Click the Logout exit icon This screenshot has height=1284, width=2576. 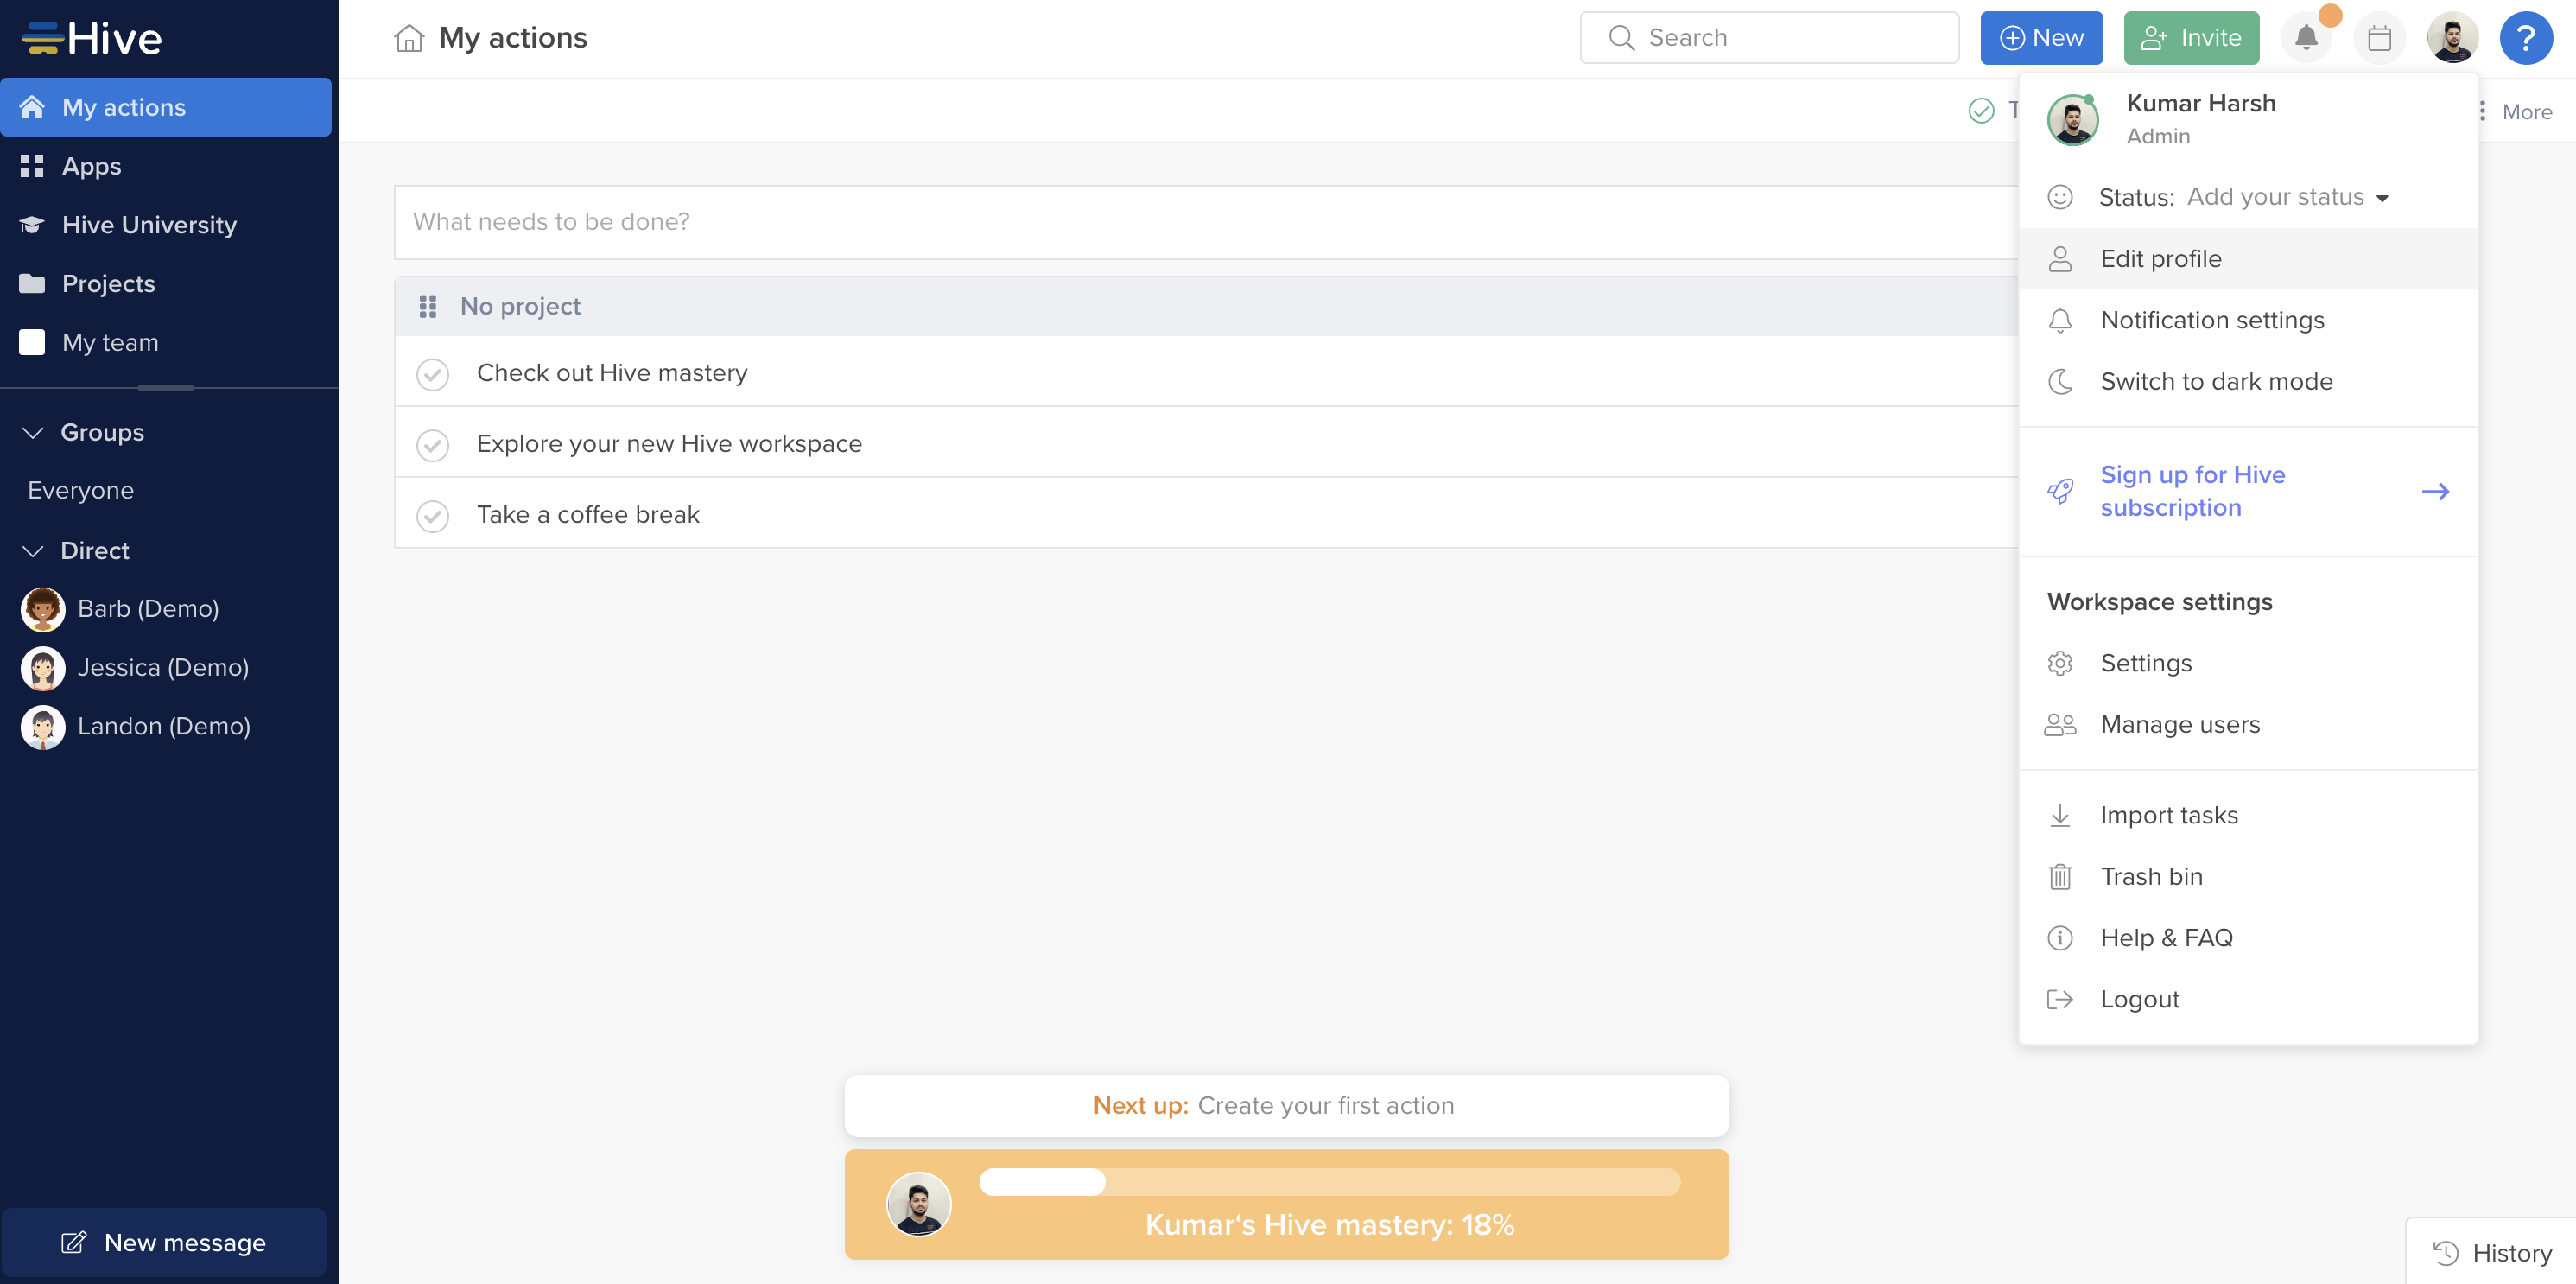[x=2060, y=999]
